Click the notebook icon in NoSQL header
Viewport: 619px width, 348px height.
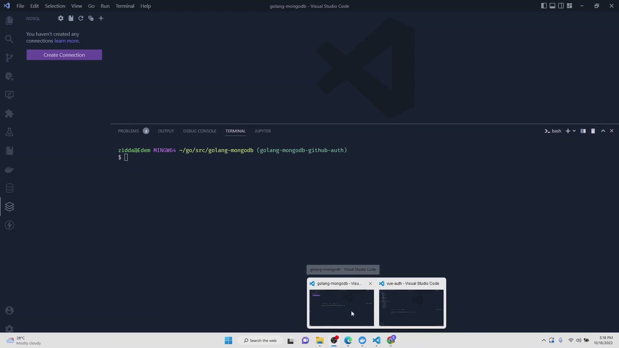(71, 18)
